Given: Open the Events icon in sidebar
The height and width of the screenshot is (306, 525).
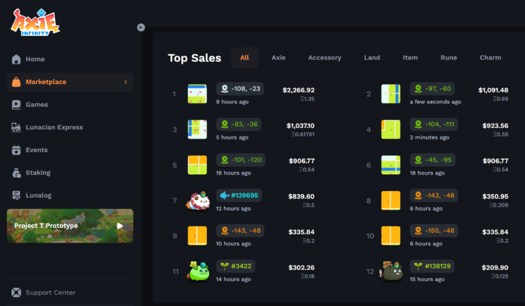Looking at the screenshot, I should click(16, 150).
